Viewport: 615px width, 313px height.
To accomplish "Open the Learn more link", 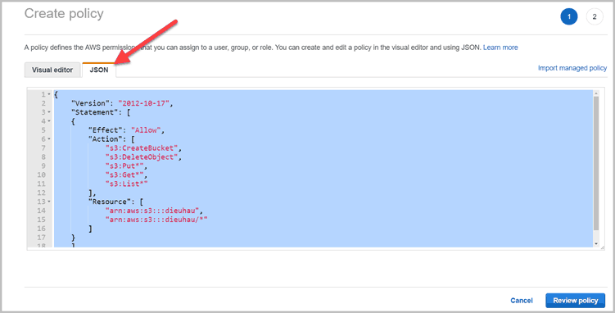I will [500, 48].
